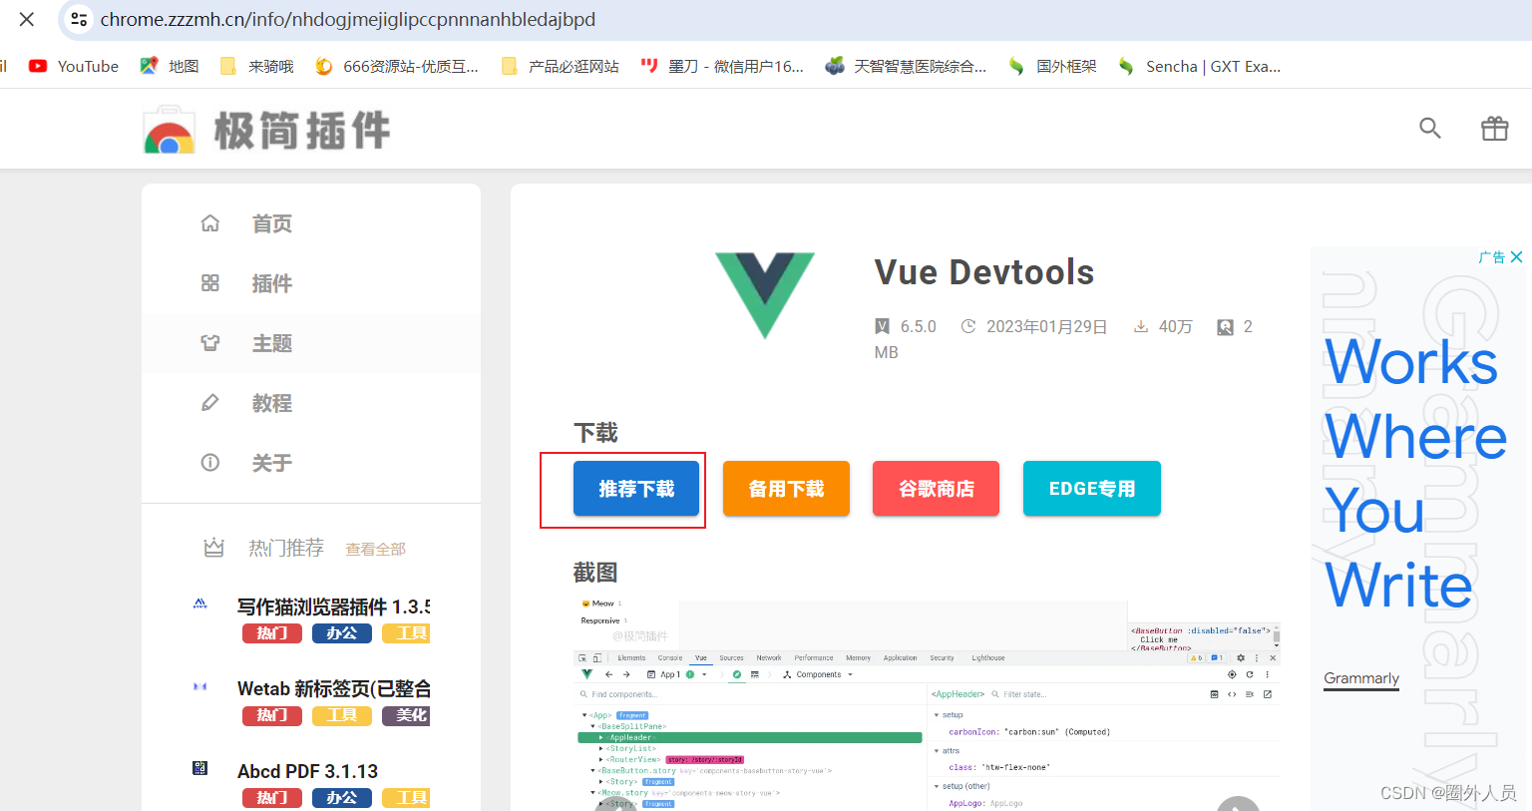Screen dimensions: 1532x811
Task: Open the Grammarly advertisement banner
Action: point(1417,529)
